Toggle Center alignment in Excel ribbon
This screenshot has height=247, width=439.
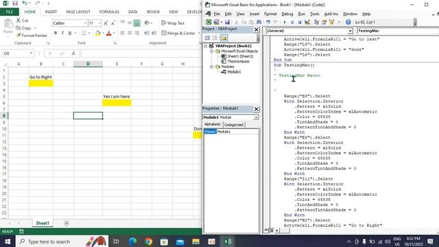130,33
